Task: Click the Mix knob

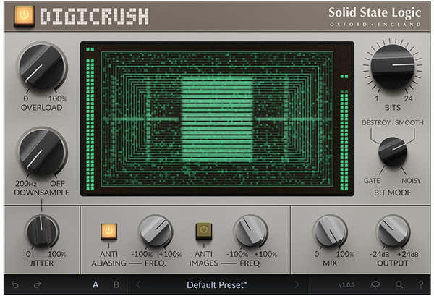Action: (x=331, y=231)
